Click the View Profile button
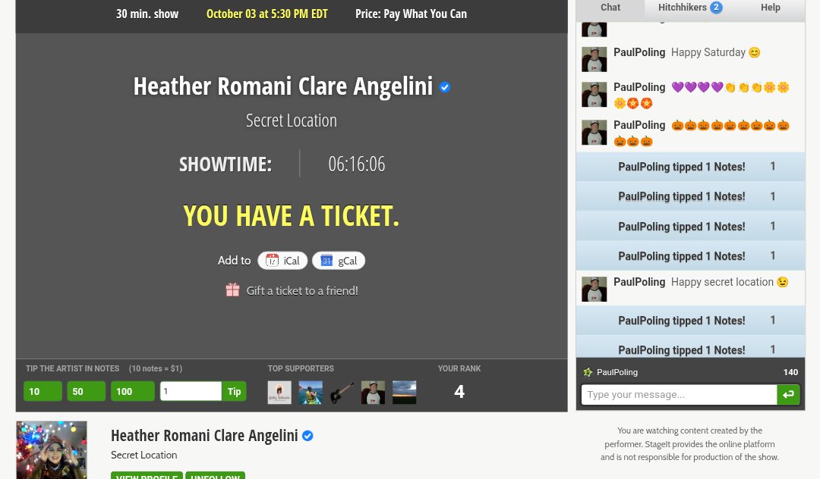 pyautogui.click(x=147, y=475)
